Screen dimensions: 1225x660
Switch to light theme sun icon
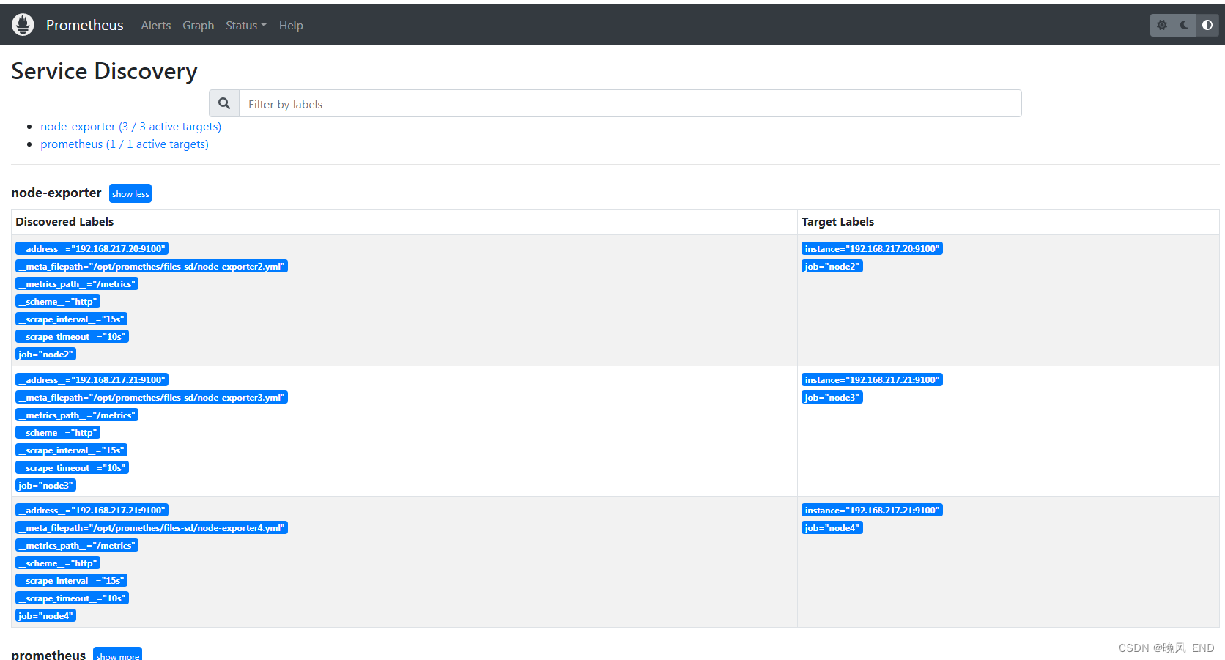tap(1162, 25)
